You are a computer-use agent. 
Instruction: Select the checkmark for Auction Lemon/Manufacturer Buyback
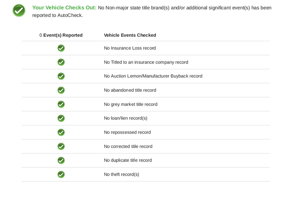coord(61,76)
